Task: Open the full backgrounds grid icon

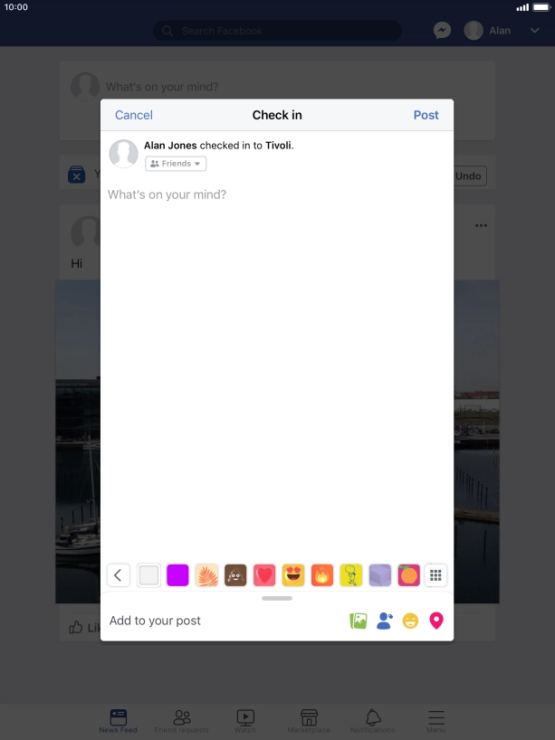Action: click(x=435, y=575)
